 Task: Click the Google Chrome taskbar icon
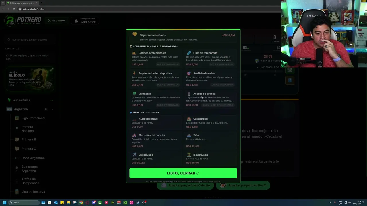(x=81, y=203)
